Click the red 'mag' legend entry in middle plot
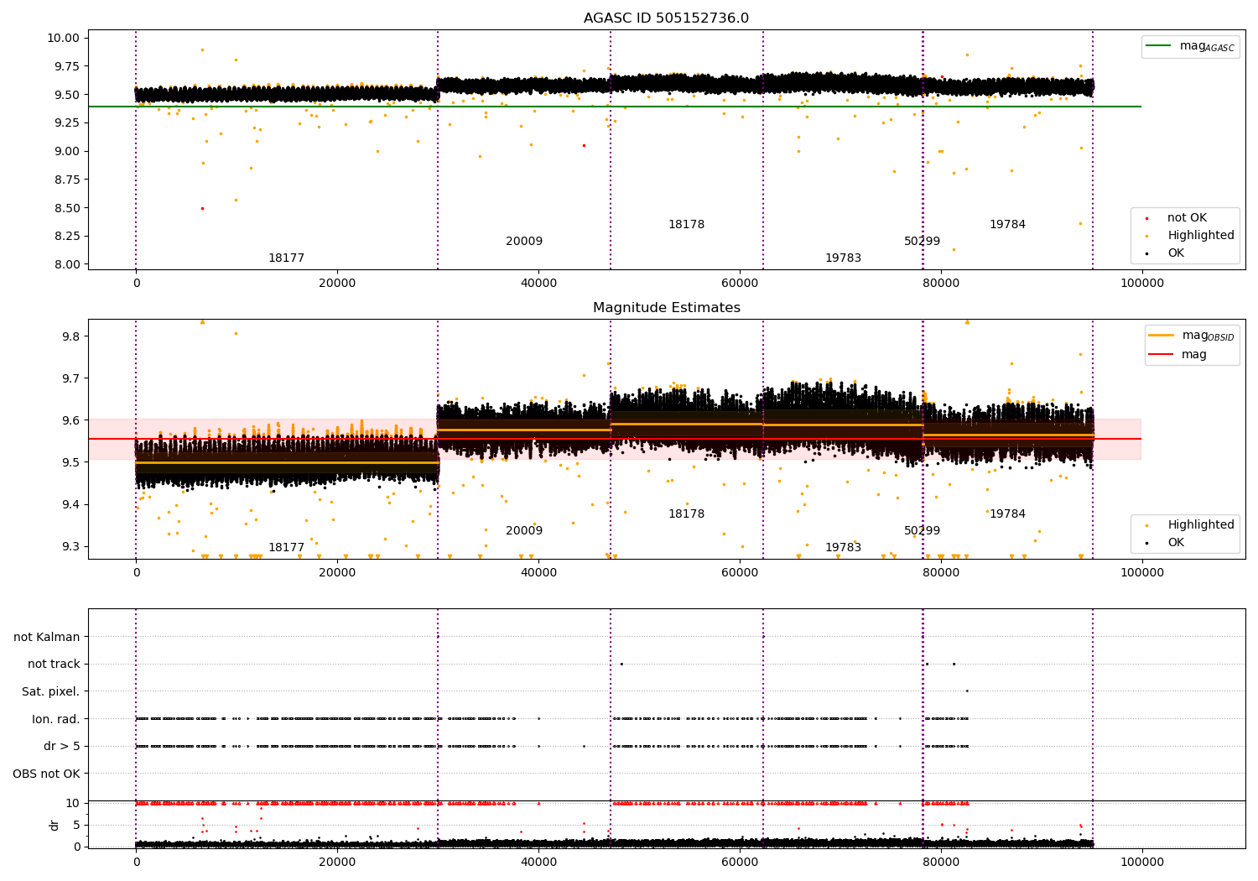This screenshot has width=1258, height=881. [x=1178, y=355]
